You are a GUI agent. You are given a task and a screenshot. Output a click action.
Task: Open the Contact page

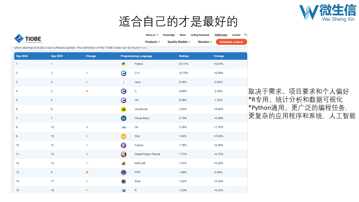pyautogui.click(x=236, y=35)
